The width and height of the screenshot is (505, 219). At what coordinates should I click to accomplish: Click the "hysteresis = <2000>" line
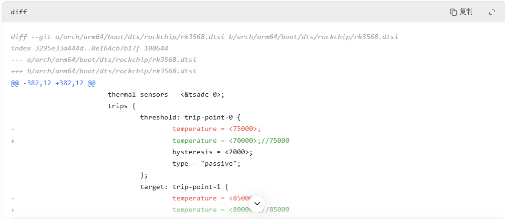coord(212,152)
